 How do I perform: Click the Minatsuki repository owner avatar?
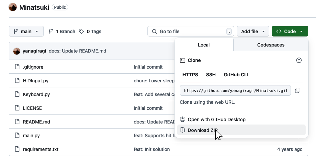coord(13,7)
